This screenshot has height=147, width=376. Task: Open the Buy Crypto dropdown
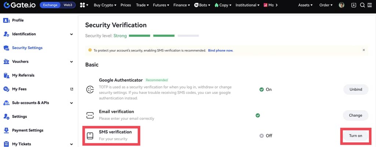coord(105,5)
